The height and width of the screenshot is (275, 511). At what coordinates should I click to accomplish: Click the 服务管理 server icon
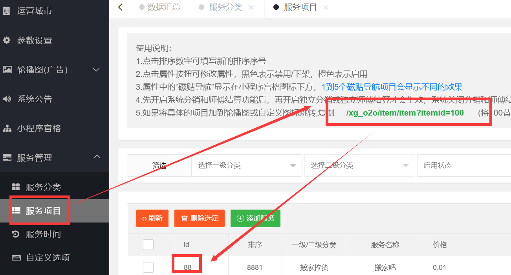click(x=7, y=157)
